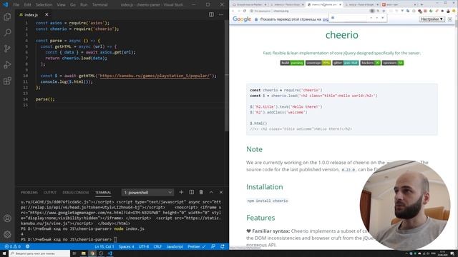458x257 pixels.
Task: Follow the kanobu.ru URL in code
Action: [155, 76]
